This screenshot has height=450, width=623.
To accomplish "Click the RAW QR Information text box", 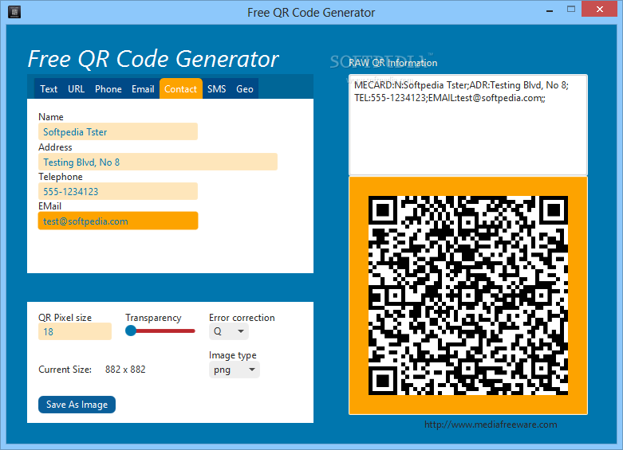I will pos(468,124).
